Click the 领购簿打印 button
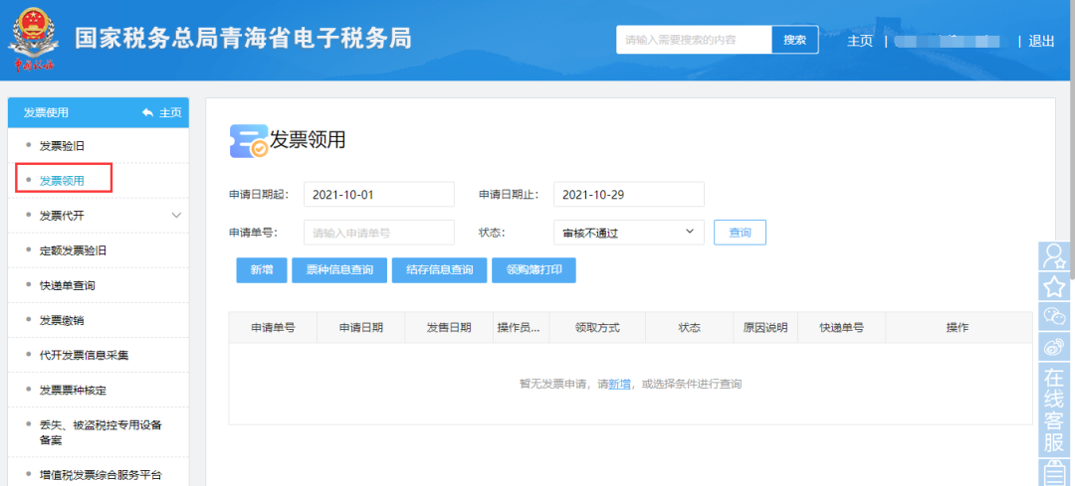Viewport: 1075px width, 486px height. (x=535, y=269)
